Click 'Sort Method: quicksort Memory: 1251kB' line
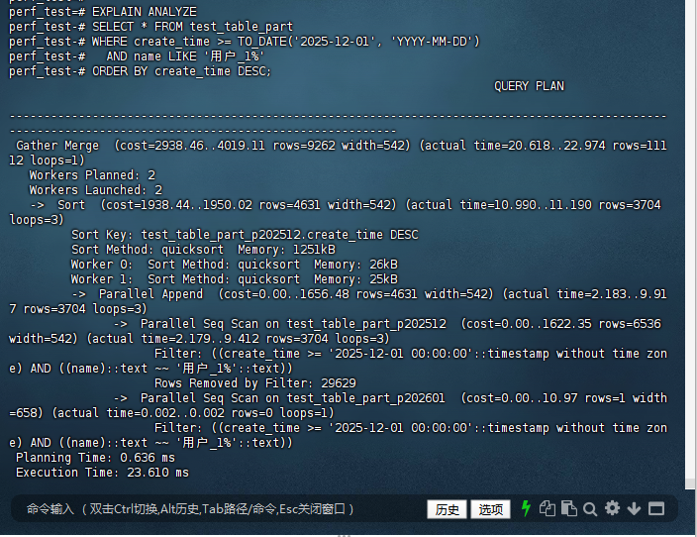697x537 pixels. click(x=204, y=250)
